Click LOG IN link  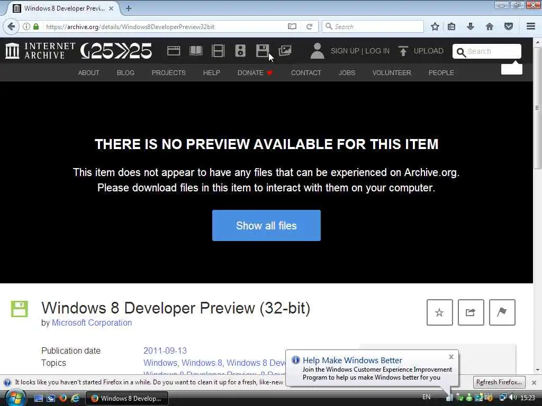377,51
